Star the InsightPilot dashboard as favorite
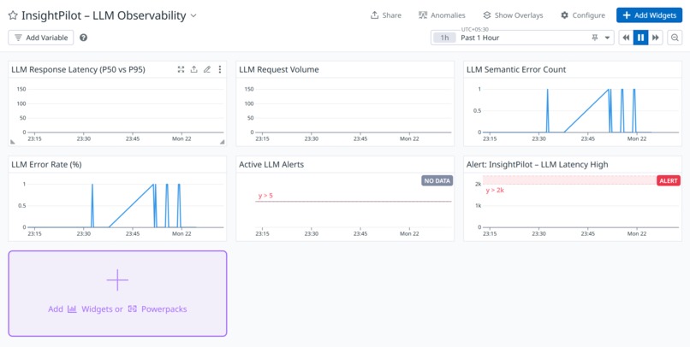 click(13, 16)
